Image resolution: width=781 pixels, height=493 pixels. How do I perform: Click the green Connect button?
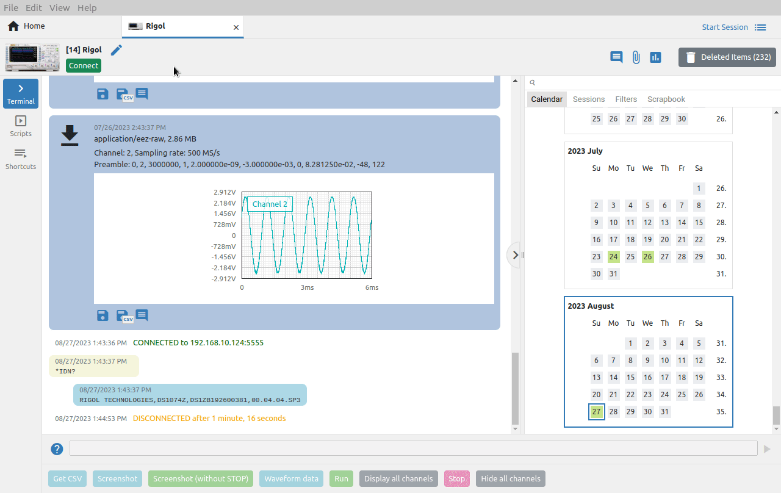point(84,65)
